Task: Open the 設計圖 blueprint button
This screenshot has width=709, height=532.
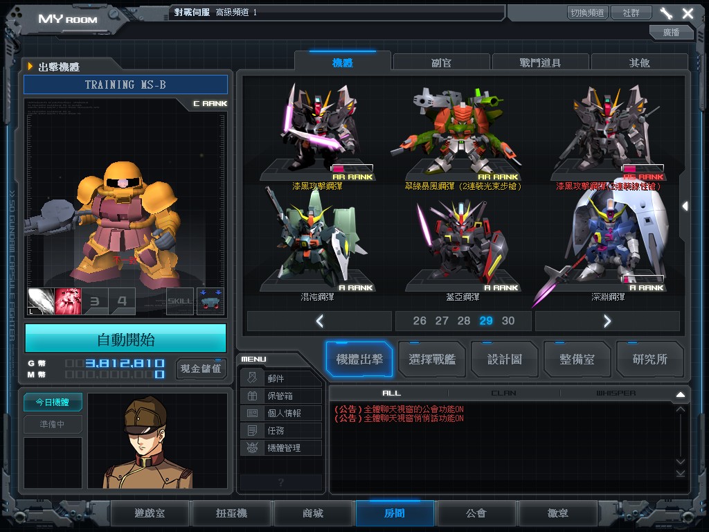Action: tap(505, 360)
